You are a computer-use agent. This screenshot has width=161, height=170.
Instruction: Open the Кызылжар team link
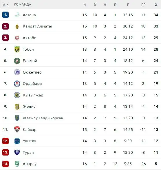point(33,95)
